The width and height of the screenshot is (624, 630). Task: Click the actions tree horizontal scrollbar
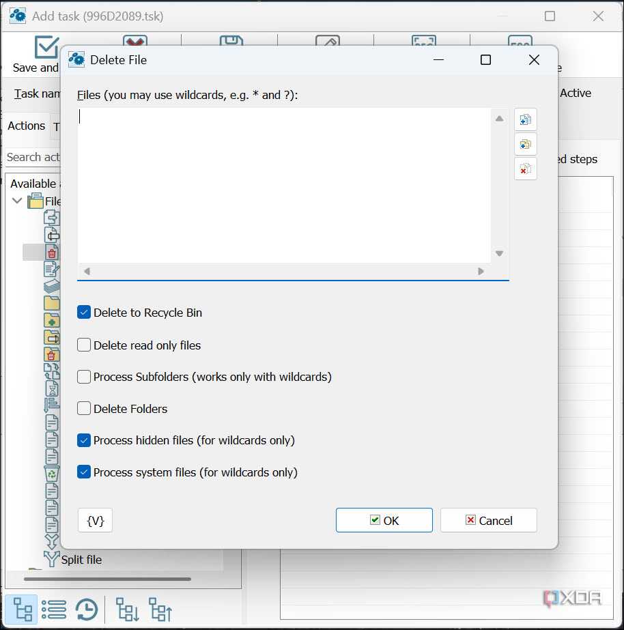coord(107,579)
